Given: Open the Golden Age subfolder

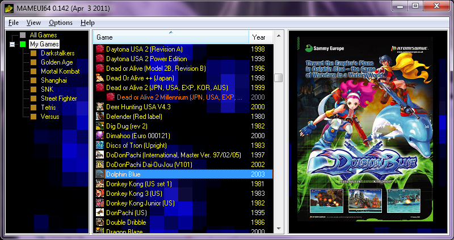Looking at the screenshot, I should pos(57,62).
